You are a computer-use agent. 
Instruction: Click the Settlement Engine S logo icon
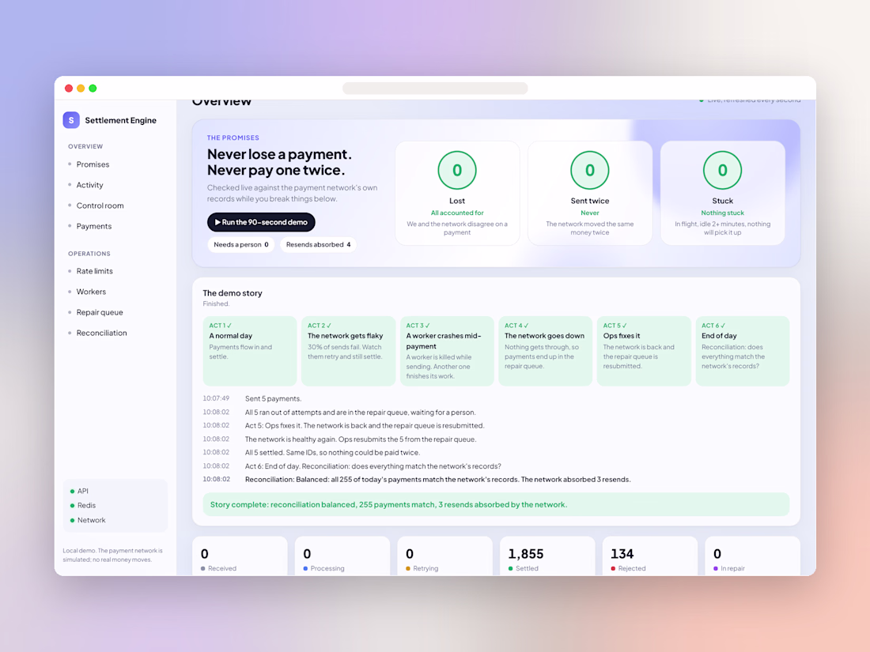coord(71,120)
